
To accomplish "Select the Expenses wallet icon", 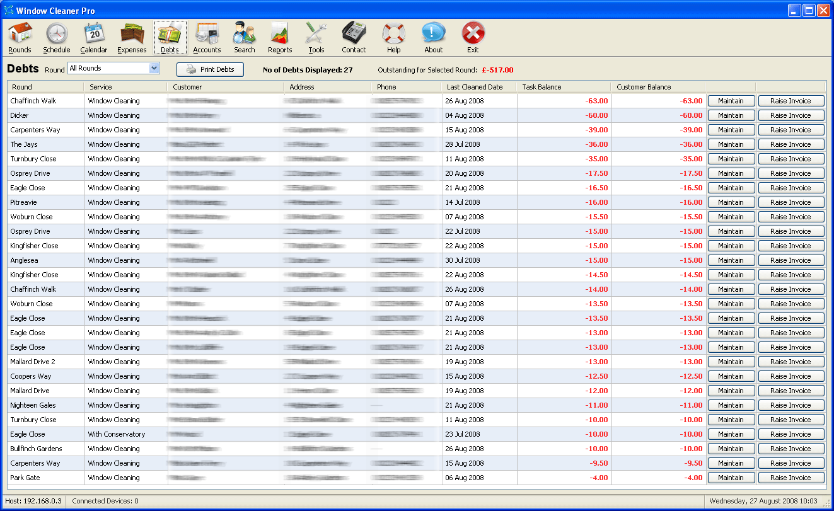I will click(132, 33).
